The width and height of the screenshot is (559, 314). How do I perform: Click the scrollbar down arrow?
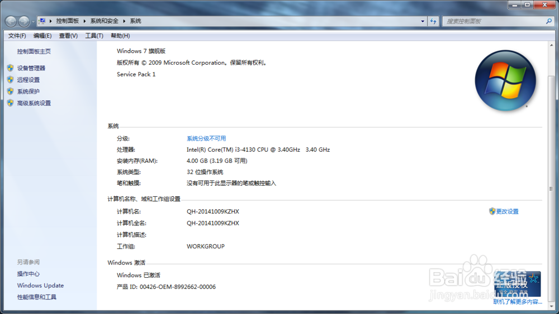click(x=552, y=306)
